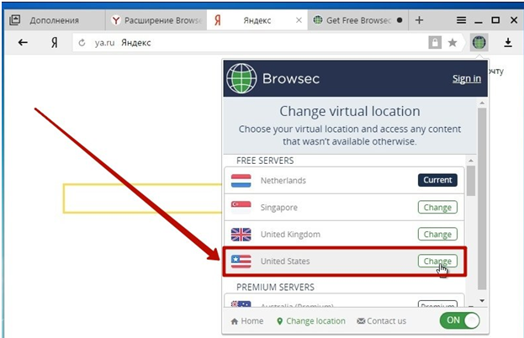Click Change for United States
This screenshot has height=338, width=524.
click(x=437, y=261)
